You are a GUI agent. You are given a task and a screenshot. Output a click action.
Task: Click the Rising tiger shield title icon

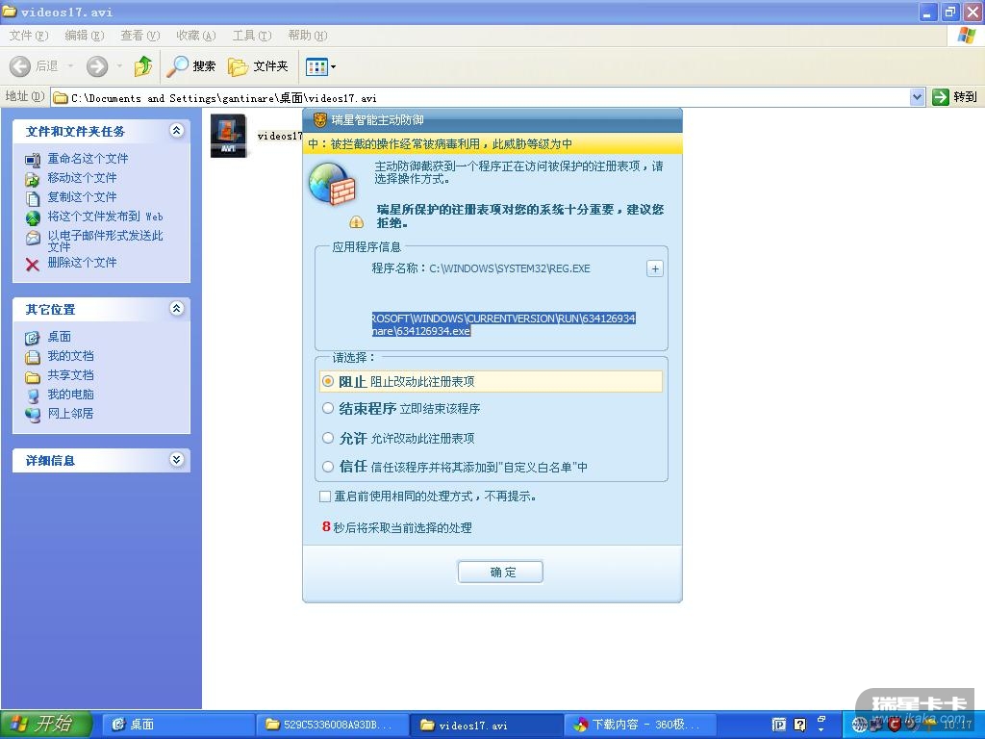click(x=320, y=119)
